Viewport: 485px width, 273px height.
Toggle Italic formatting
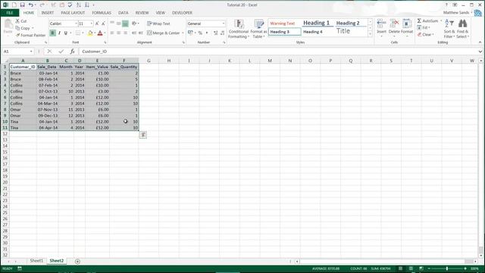pos(59,33)
